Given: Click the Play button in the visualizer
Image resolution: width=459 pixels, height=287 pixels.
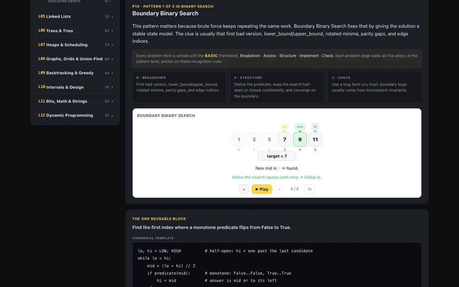Looking at the screenshot, I should [x=262, y=189].
